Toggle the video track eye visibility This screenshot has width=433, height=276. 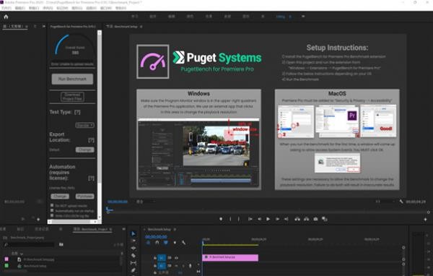177,258
